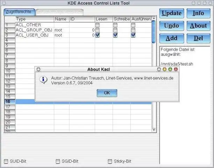The width and height of the screenshot is (214, 168).
Task: Open the About button
Action: [x=198, y=26]
